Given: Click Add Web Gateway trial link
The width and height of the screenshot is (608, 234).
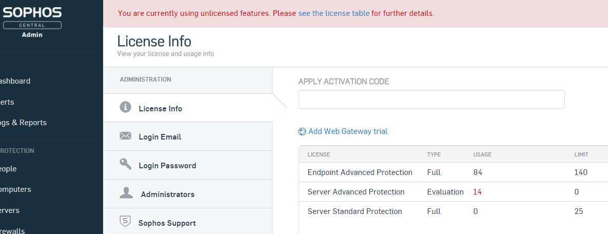Looking at the screenshot, I should 348,131.
